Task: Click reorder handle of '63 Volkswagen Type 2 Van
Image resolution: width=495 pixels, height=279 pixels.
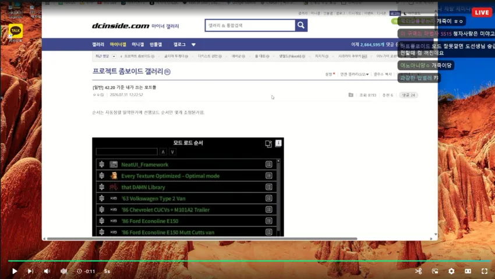Action: coord(102,198)
